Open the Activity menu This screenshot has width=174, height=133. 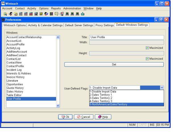pyautogui.click(x=32, y=9)
